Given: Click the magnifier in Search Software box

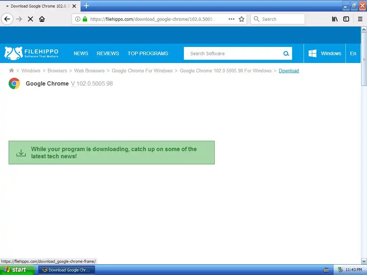Looking at the screenshot, I should coord(286,53).
